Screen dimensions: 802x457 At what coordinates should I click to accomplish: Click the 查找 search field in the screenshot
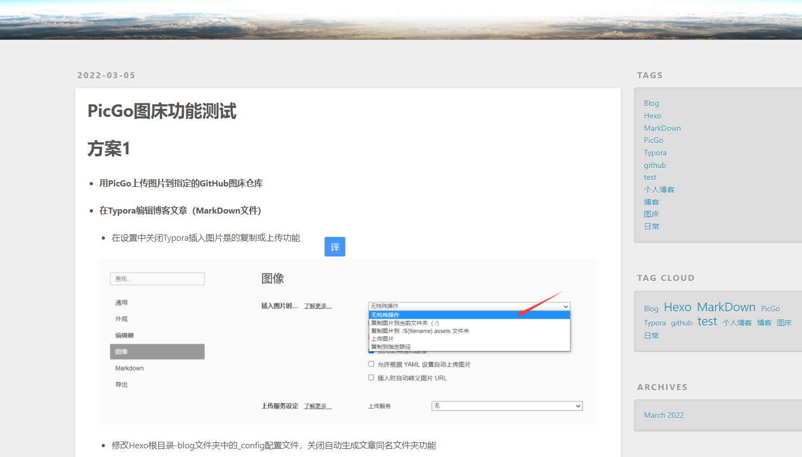157,279
